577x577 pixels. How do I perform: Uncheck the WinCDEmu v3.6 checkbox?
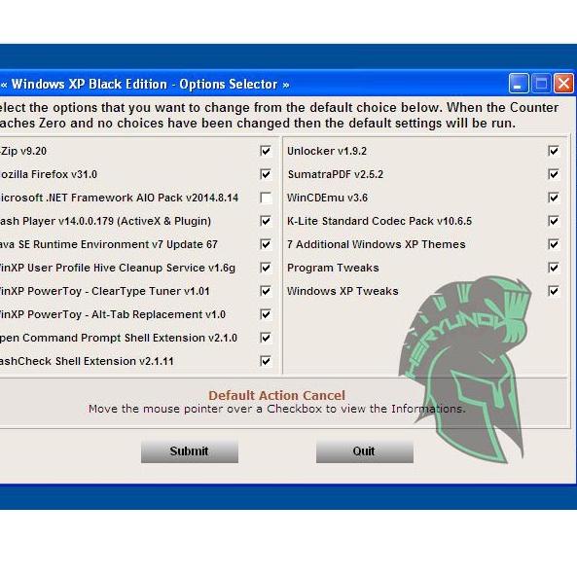coord(554,198)
